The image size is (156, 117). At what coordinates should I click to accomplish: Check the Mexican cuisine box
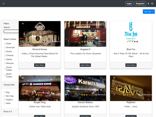coord(5,63)
